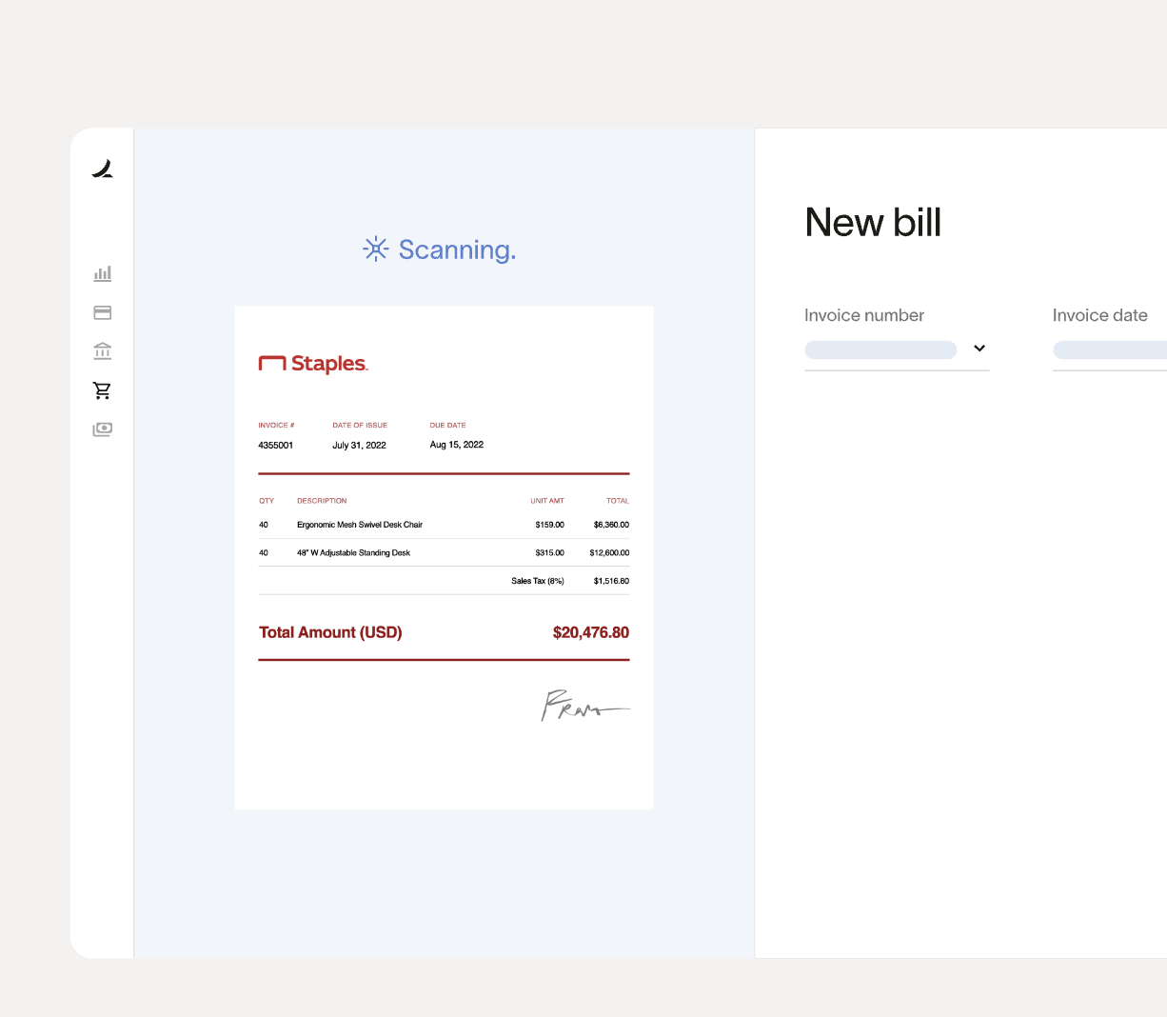Click 'Sales Tax (8%)' label

[538, 581]
